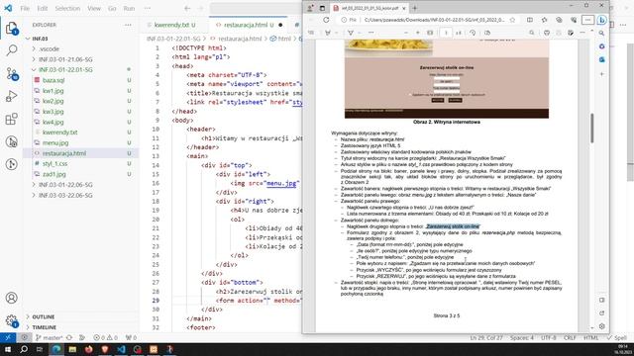This screenshot has width=634, height=356.
Task: Rotate the PDF using rotate icon
Action: 473,33
